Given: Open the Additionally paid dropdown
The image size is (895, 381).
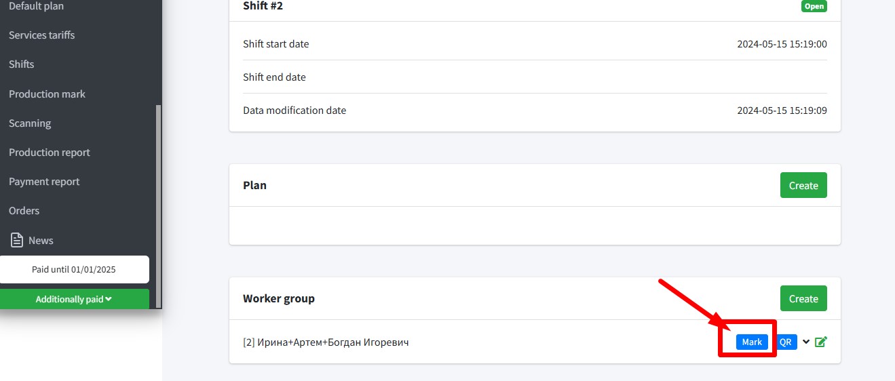Looking at the screenshot, I should 74,299.
